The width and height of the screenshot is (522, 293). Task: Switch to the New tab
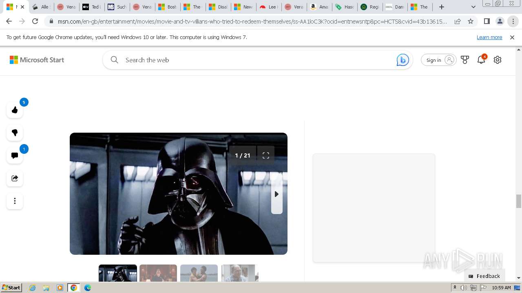point(243,7)
